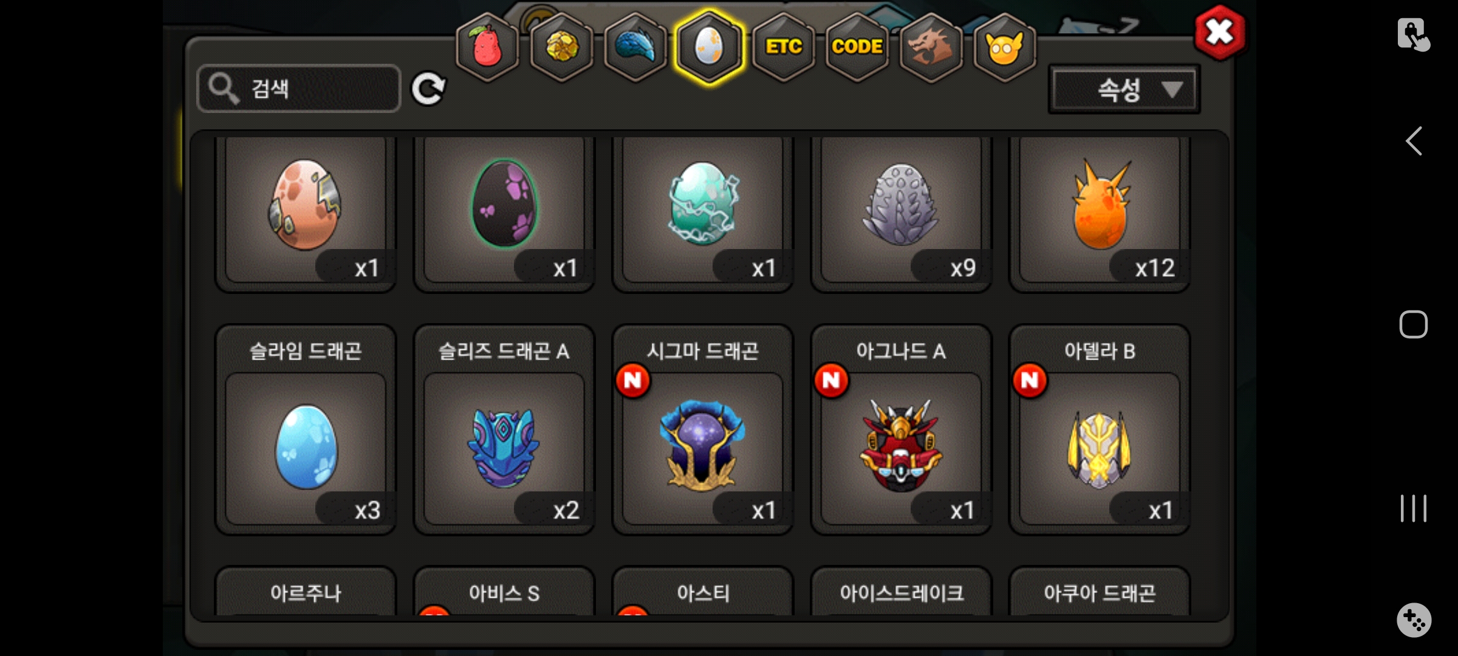Select the brown dragon statue tab

pos(931,47)
